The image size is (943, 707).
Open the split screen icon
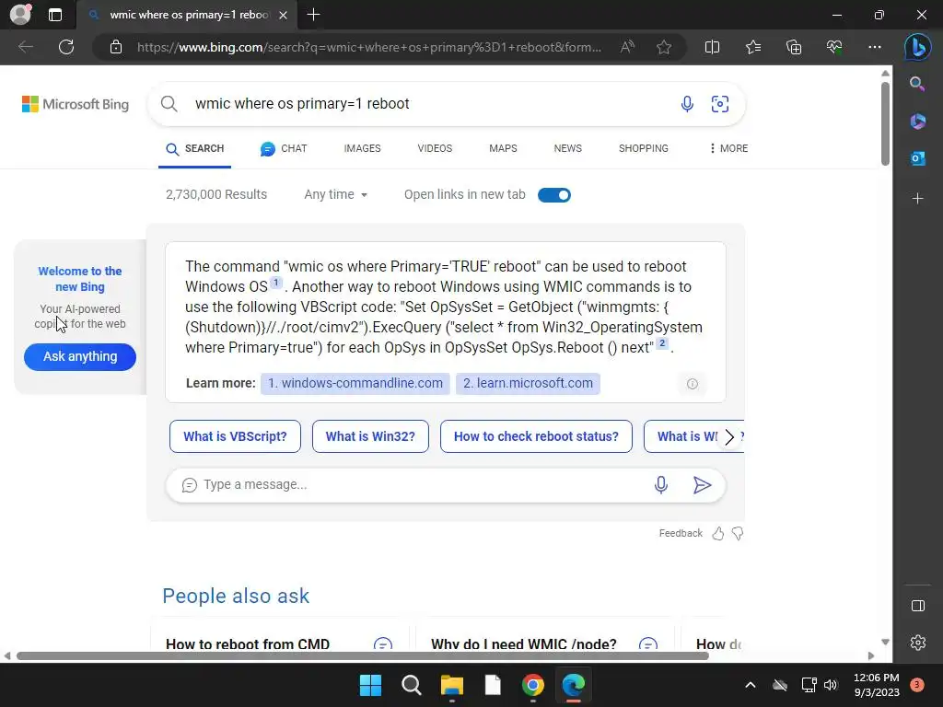point(712,47)
